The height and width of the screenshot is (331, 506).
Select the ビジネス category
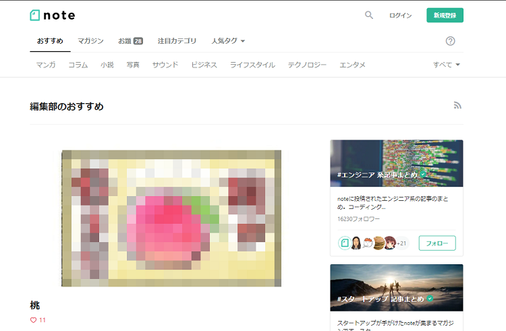(x=204, y=65)
